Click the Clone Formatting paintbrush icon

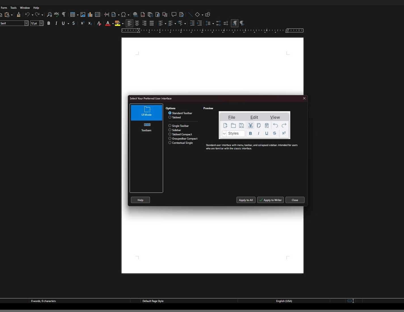coord(19,14)
